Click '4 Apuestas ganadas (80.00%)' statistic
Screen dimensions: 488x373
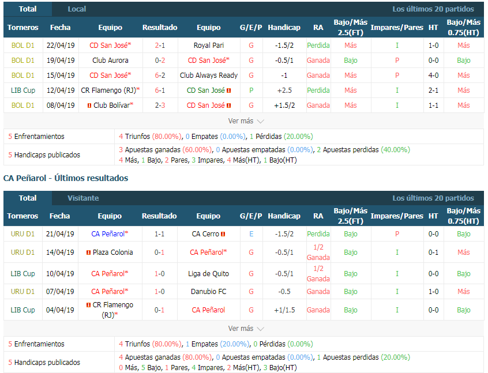(165, 357)
